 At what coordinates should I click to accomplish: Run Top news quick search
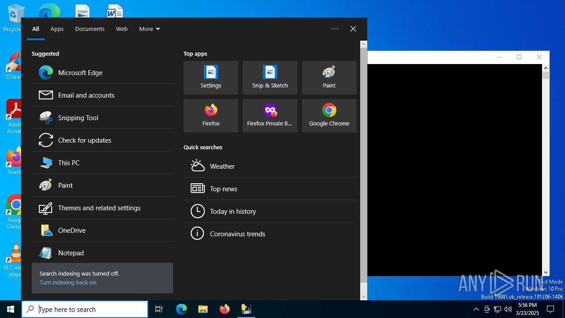click(x=270, y=189)
